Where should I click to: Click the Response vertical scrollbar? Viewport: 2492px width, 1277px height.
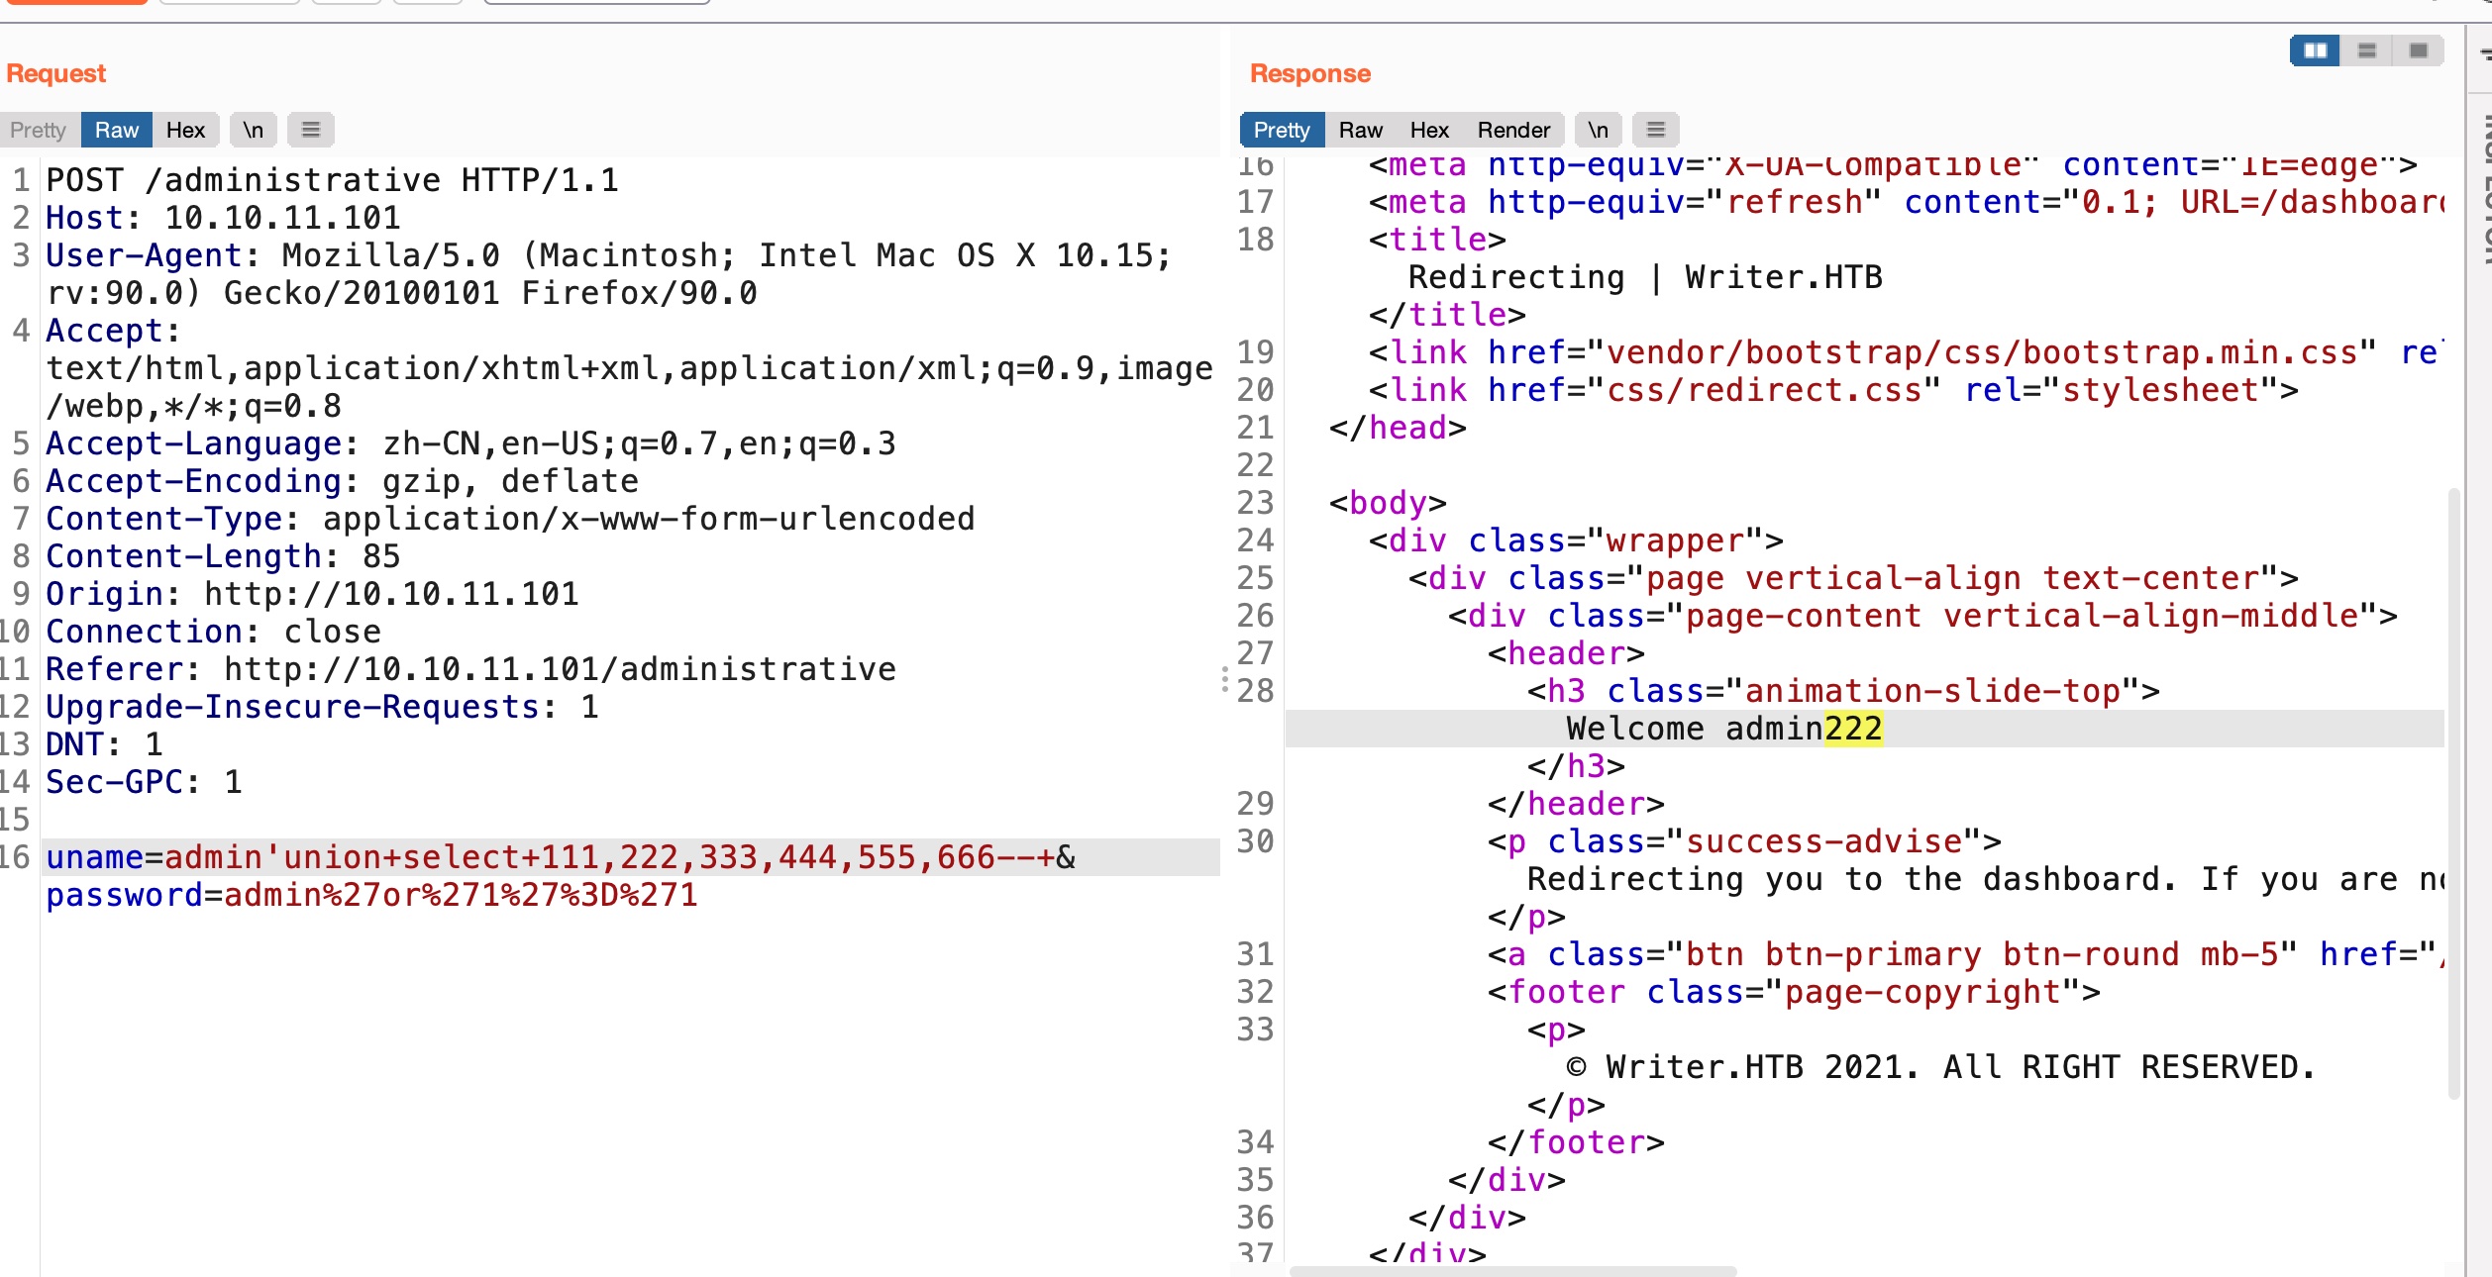coord(2453,792)
